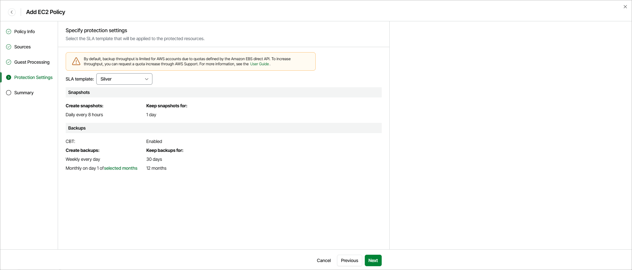Click the back arrow icon in header
The height and width of the screenshot is (270, 632).
pyautogui.click(x=12, y=12)
